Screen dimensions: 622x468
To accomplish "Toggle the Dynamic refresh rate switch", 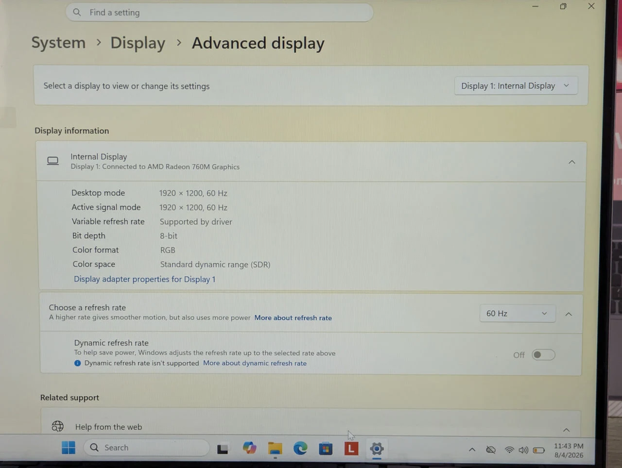I will (543, 355).
